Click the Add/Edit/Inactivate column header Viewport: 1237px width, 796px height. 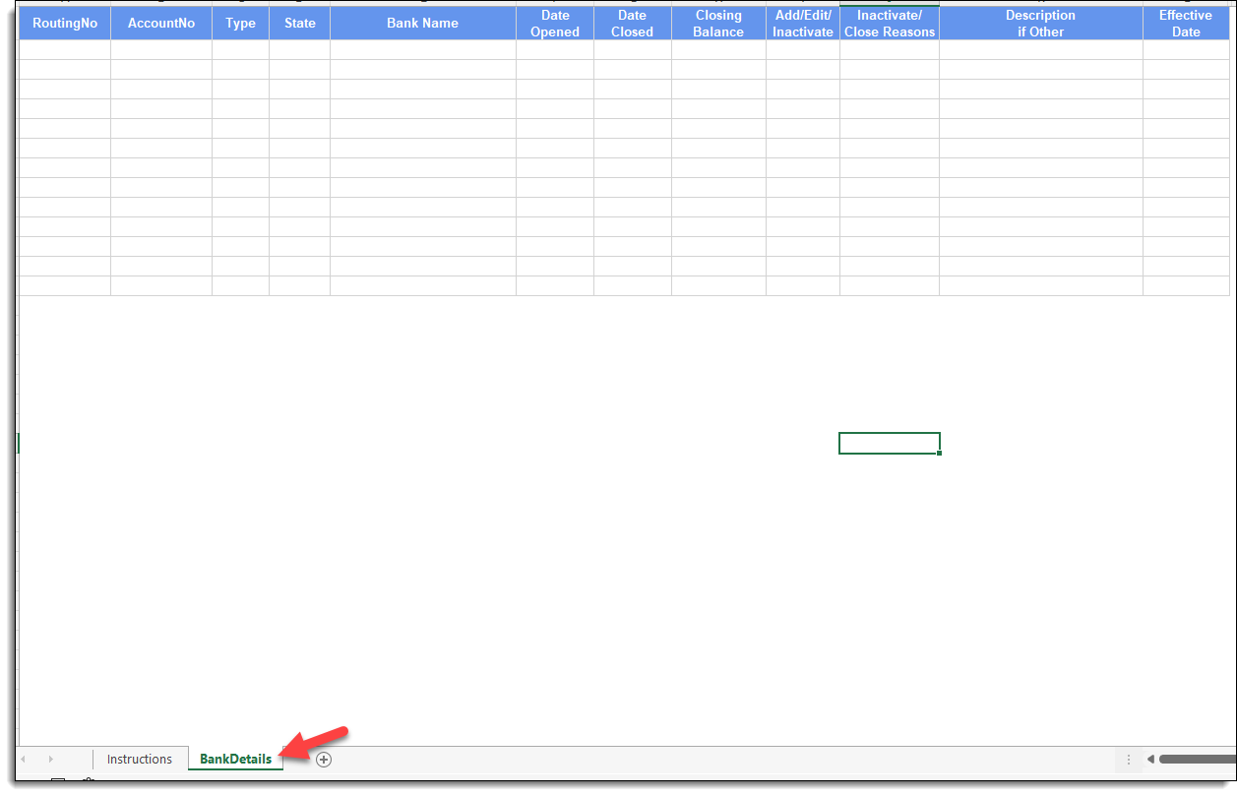point(802,24)
